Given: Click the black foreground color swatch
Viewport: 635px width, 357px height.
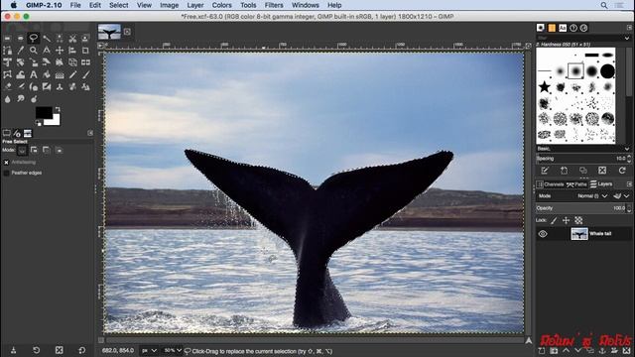Looking at the screenshot, I should [43, 112].
